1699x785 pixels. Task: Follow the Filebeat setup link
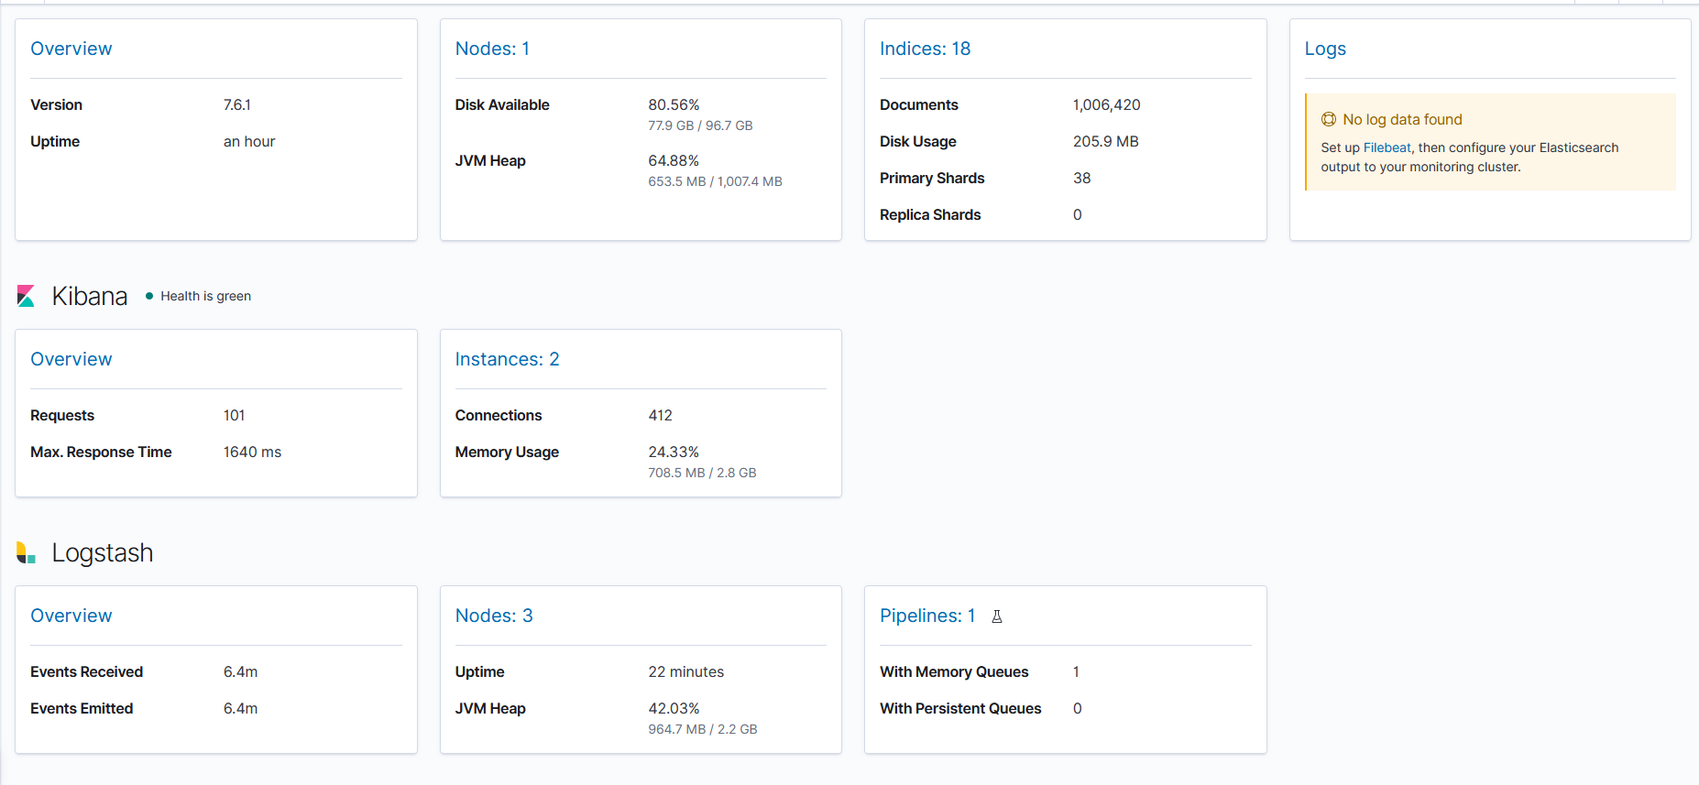tap(1387, 147)
